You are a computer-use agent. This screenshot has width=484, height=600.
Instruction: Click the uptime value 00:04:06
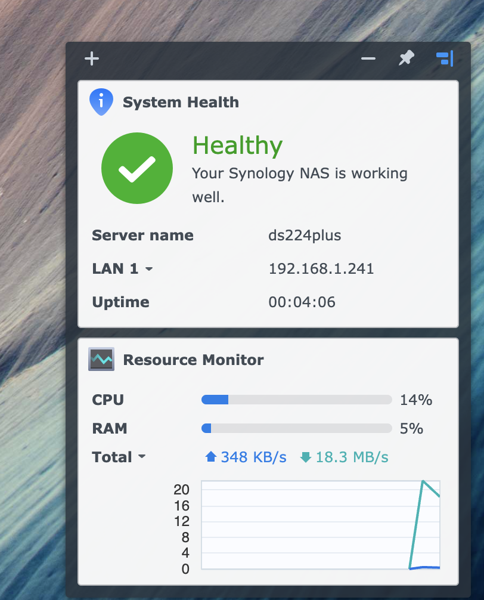pyautogui.click(x=302, y=302)
